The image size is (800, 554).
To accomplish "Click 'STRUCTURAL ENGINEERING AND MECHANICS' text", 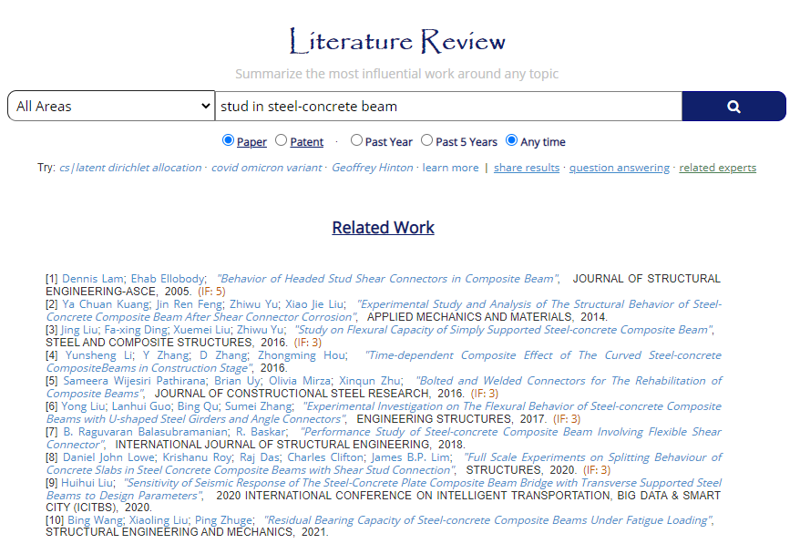I will (x=169, y=532).
